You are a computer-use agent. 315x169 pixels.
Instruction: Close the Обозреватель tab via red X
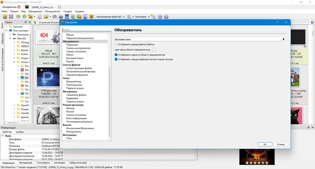tap(19, 7)
